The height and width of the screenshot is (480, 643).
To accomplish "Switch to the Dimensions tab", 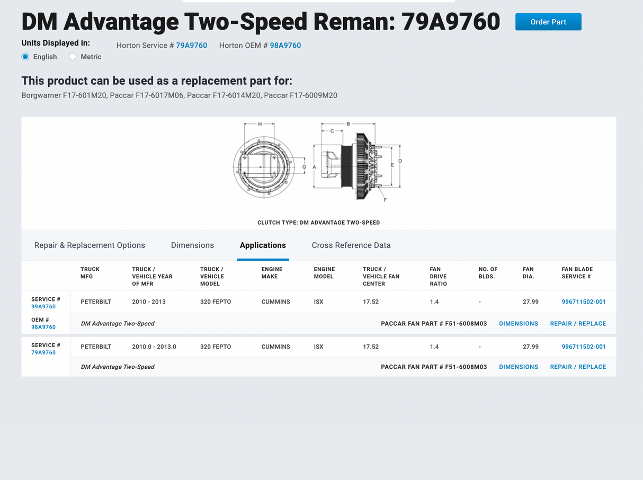I will pyautogui.click(x=192, y=245).
